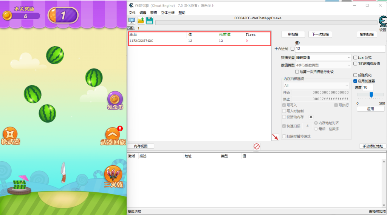Click the X beside 仅活动内存
Image resolution: width=387 pixels, height=215 pixels.
[x=311, y=117]
